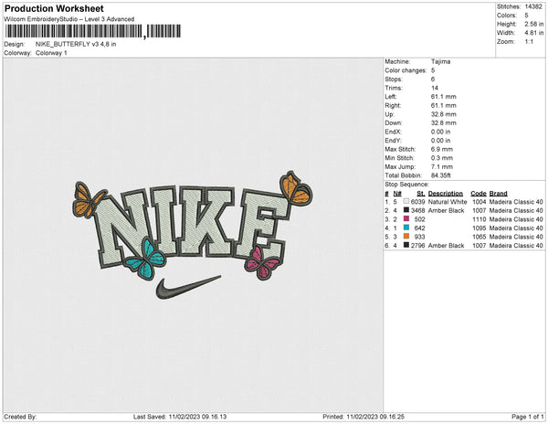Screen dimensions: 548x424
Task: Click the Height value "2.58 in"
Action: coord(533,24)
